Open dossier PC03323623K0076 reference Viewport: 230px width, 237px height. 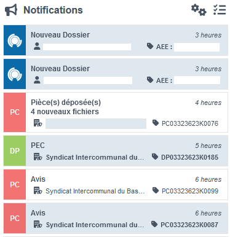pos(190,123)
